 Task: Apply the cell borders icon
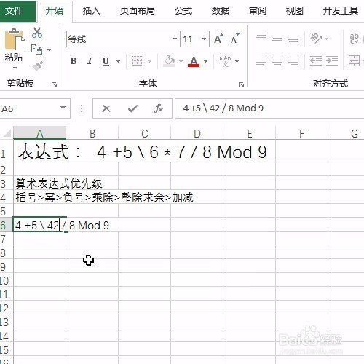pos(137,61)
